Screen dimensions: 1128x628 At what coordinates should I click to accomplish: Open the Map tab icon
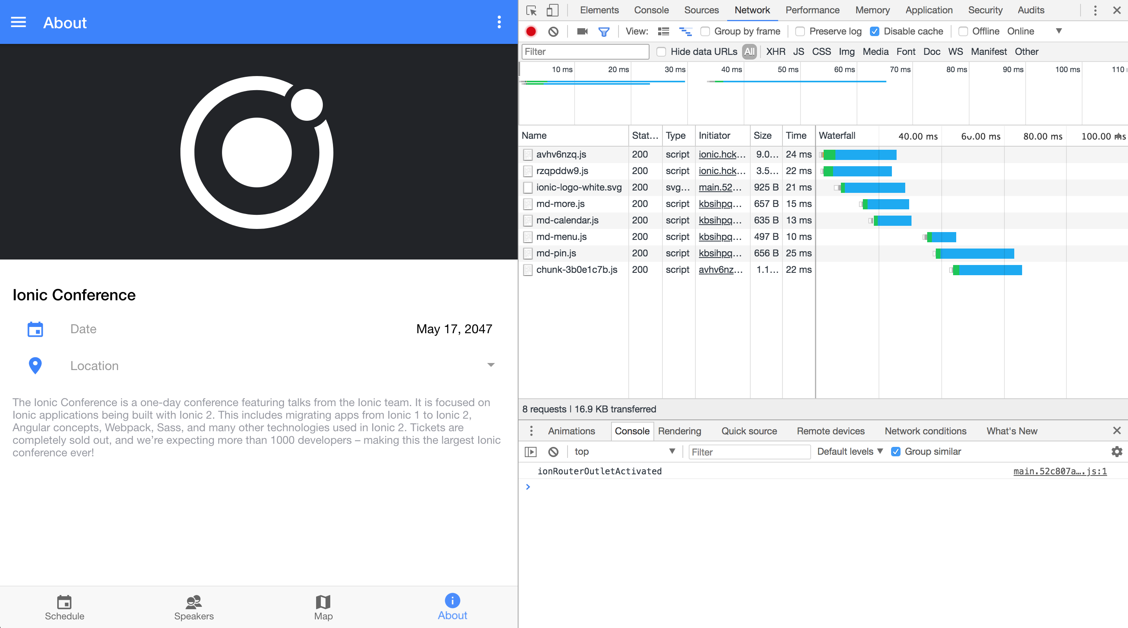323,602
